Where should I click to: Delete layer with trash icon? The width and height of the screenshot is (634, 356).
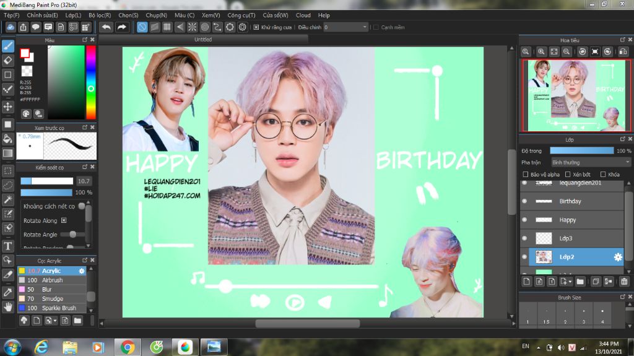pyautogui.click(x=624, y=281)
